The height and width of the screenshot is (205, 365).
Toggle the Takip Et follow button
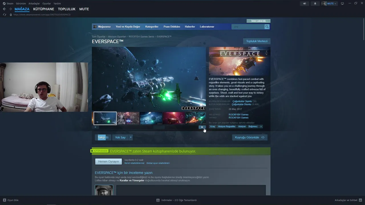pyautogui.click(x=103, y=137)
